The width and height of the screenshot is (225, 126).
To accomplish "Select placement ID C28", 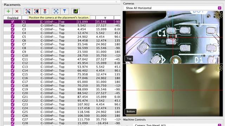I will point(25,123).
